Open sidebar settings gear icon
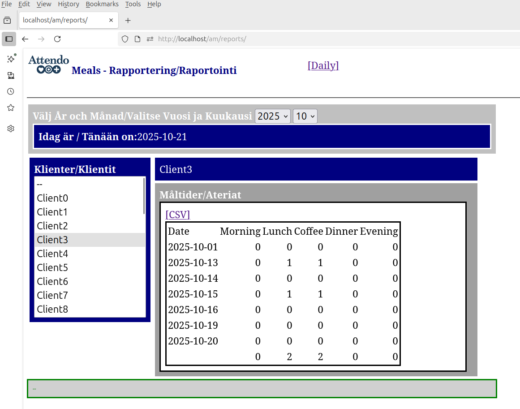This screenshot has height=409, width=520. tap(11, 129)
